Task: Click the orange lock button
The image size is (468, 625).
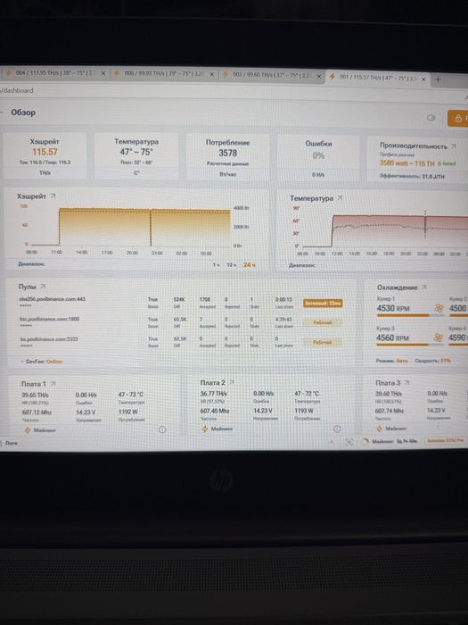Action: (458, 119)
